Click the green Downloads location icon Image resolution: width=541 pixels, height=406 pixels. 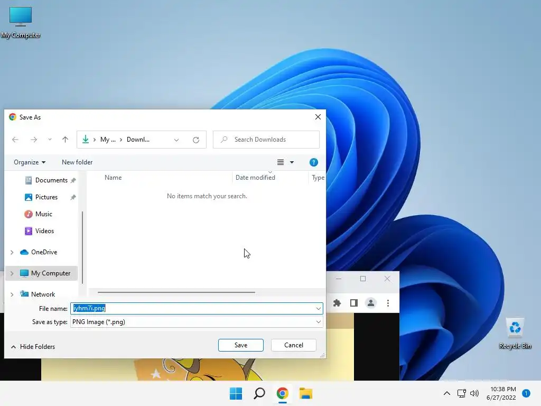pyautogui.click(x=86, y=140)
